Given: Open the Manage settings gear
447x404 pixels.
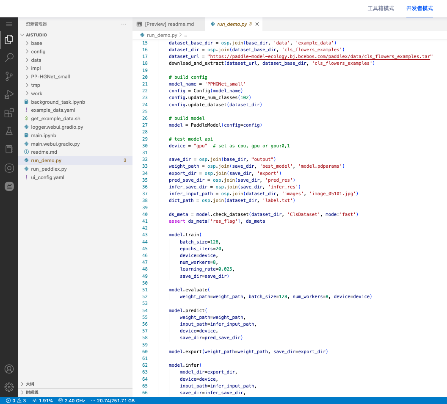Looking at the screenshot, I should point(9,387).
